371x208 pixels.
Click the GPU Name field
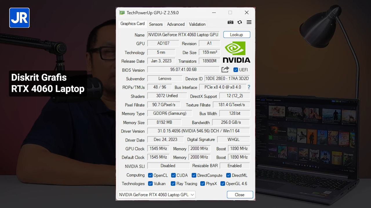(183, 35)
